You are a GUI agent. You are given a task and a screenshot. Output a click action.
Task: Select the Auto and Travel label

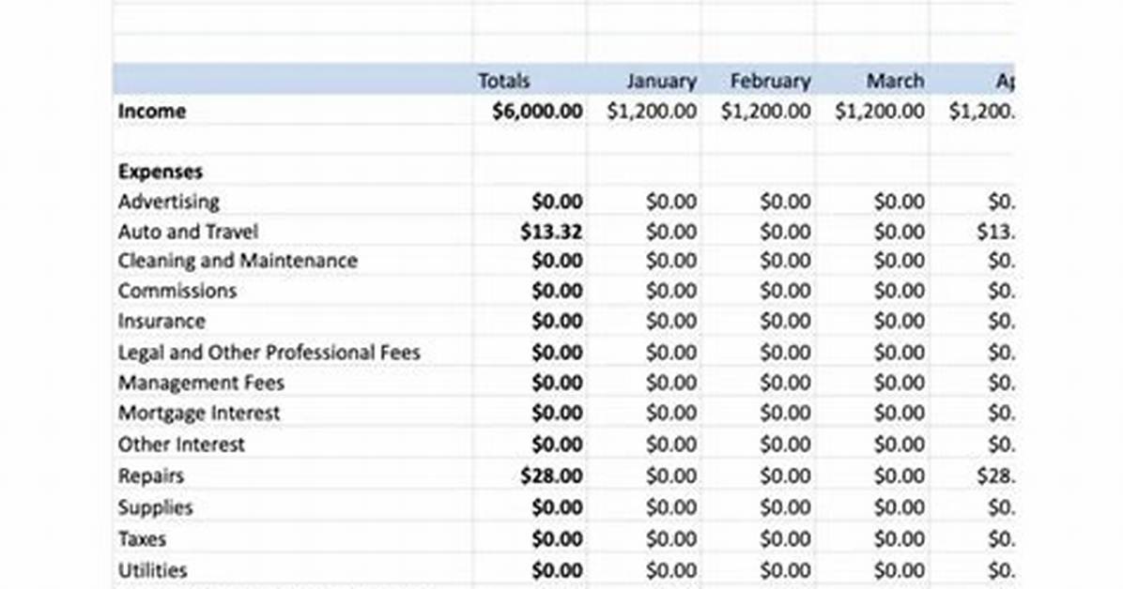click(188, 232)
